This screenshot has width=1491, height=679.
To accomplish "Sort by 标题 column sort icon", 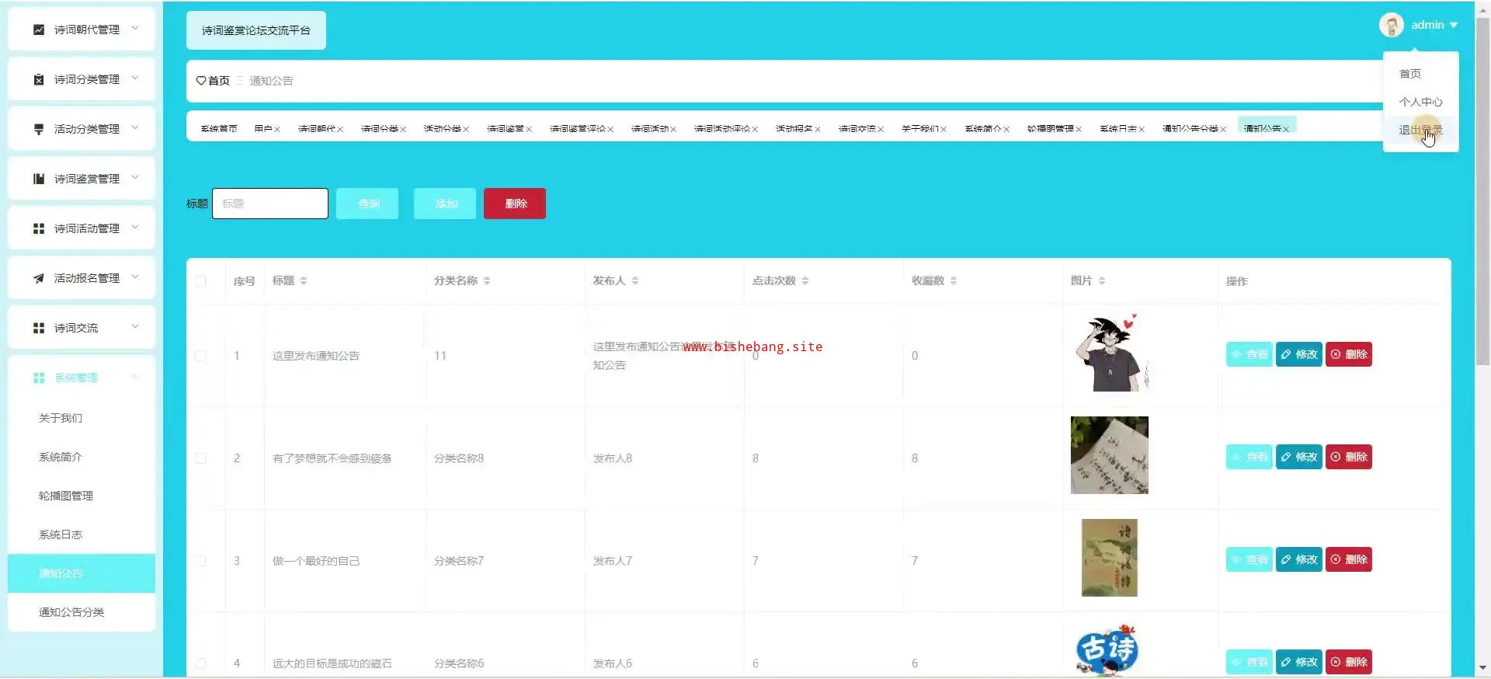I will click(304, 280).
